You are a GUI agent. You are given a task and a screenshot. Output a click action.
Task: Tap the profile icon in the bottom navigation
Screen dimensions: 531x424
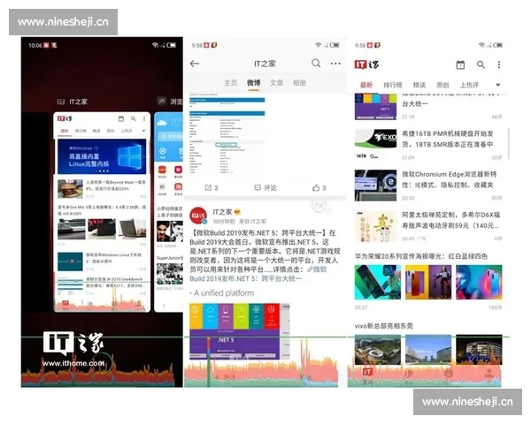(x=489, y=374)
